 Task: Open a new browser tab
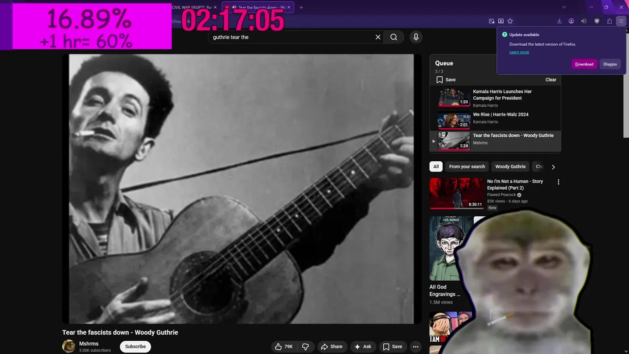pyautogui.click(x=301, y=7)
